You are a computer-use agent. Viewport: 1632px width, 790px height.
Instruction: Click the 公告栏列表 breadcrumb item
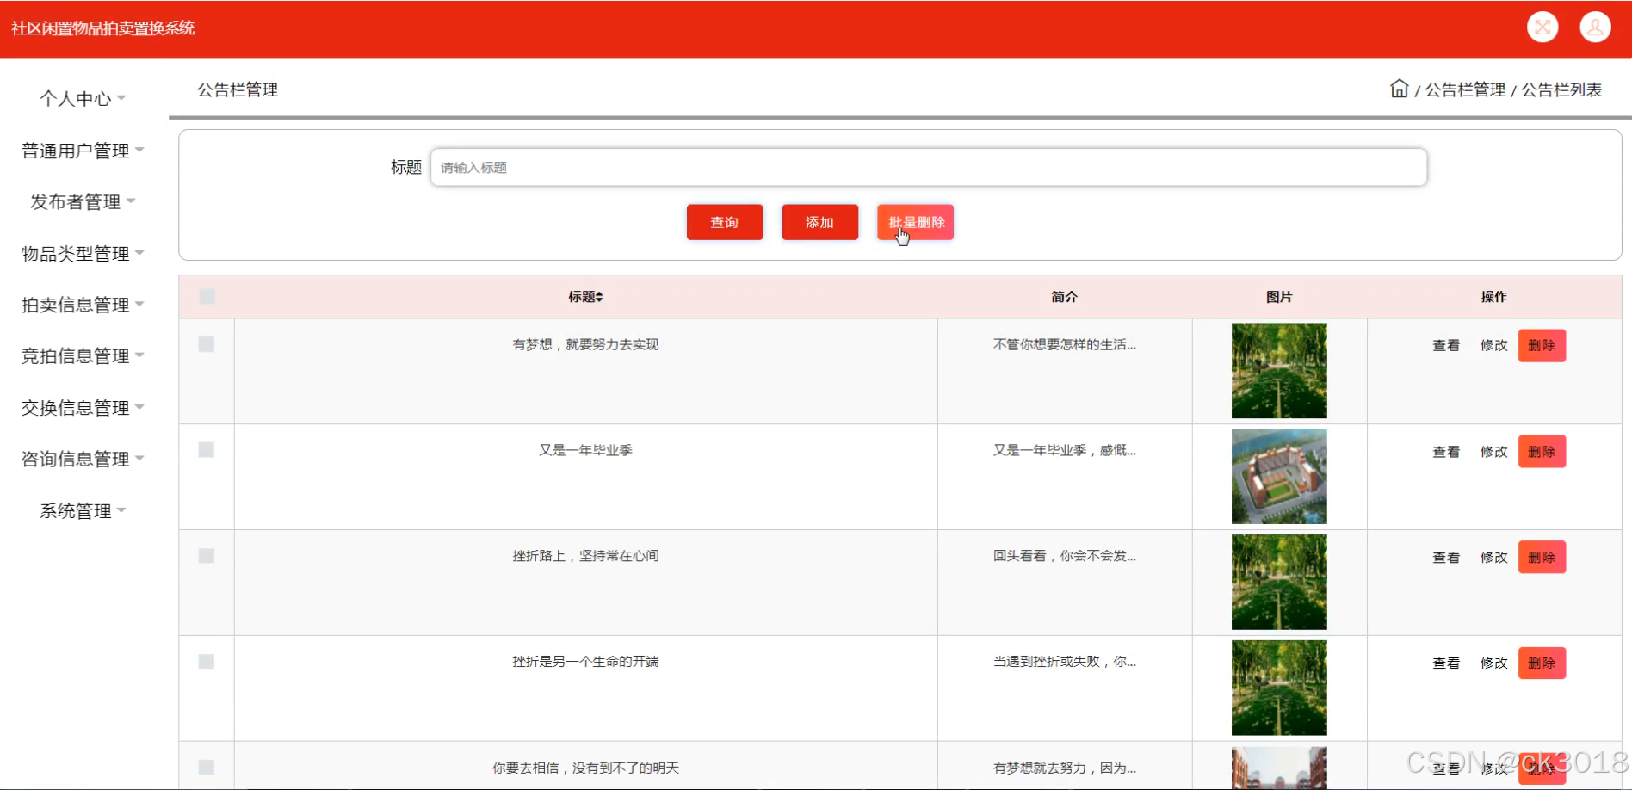pos(1561,89)
